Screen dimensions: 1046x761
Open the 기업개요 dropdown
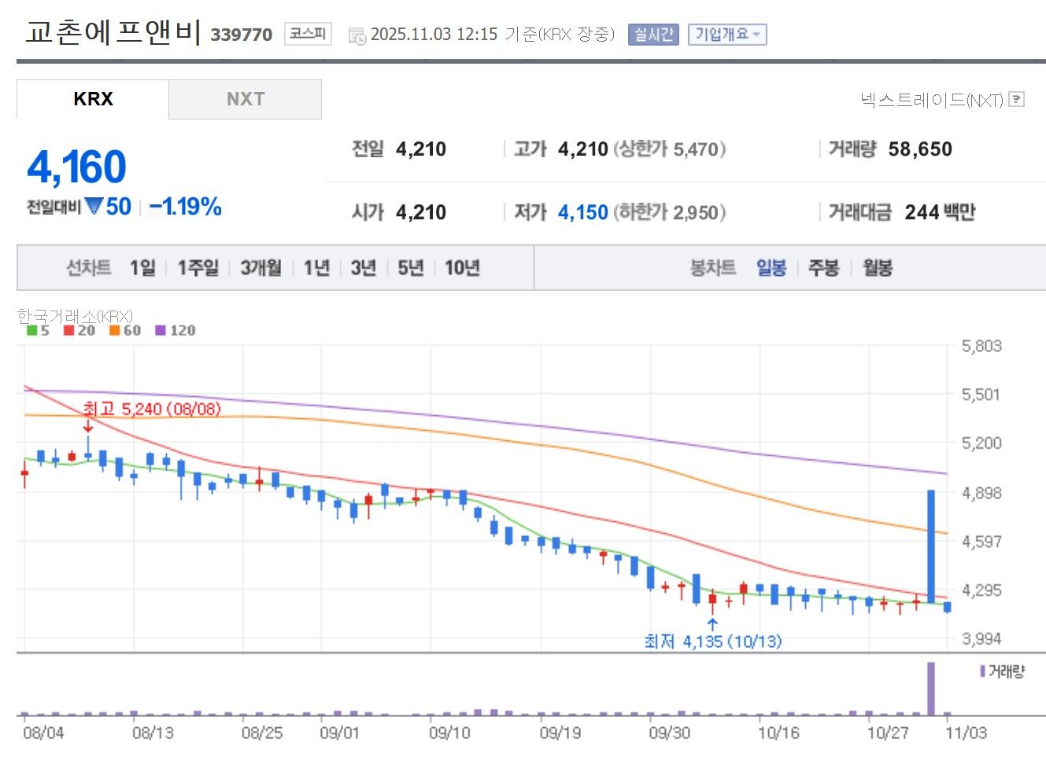tap(726, 35)
